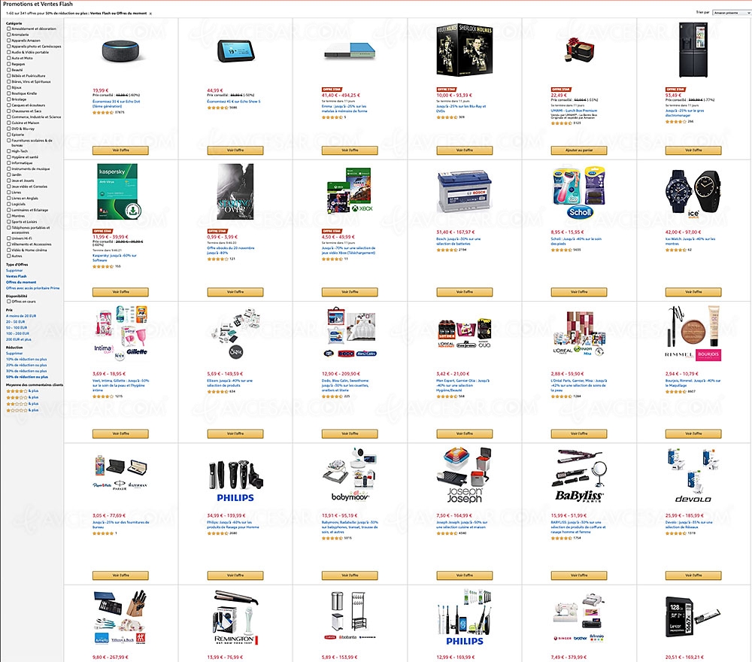
Task: Open the Kaspersky Anti-Virus box image
Action: pos(119,191)
